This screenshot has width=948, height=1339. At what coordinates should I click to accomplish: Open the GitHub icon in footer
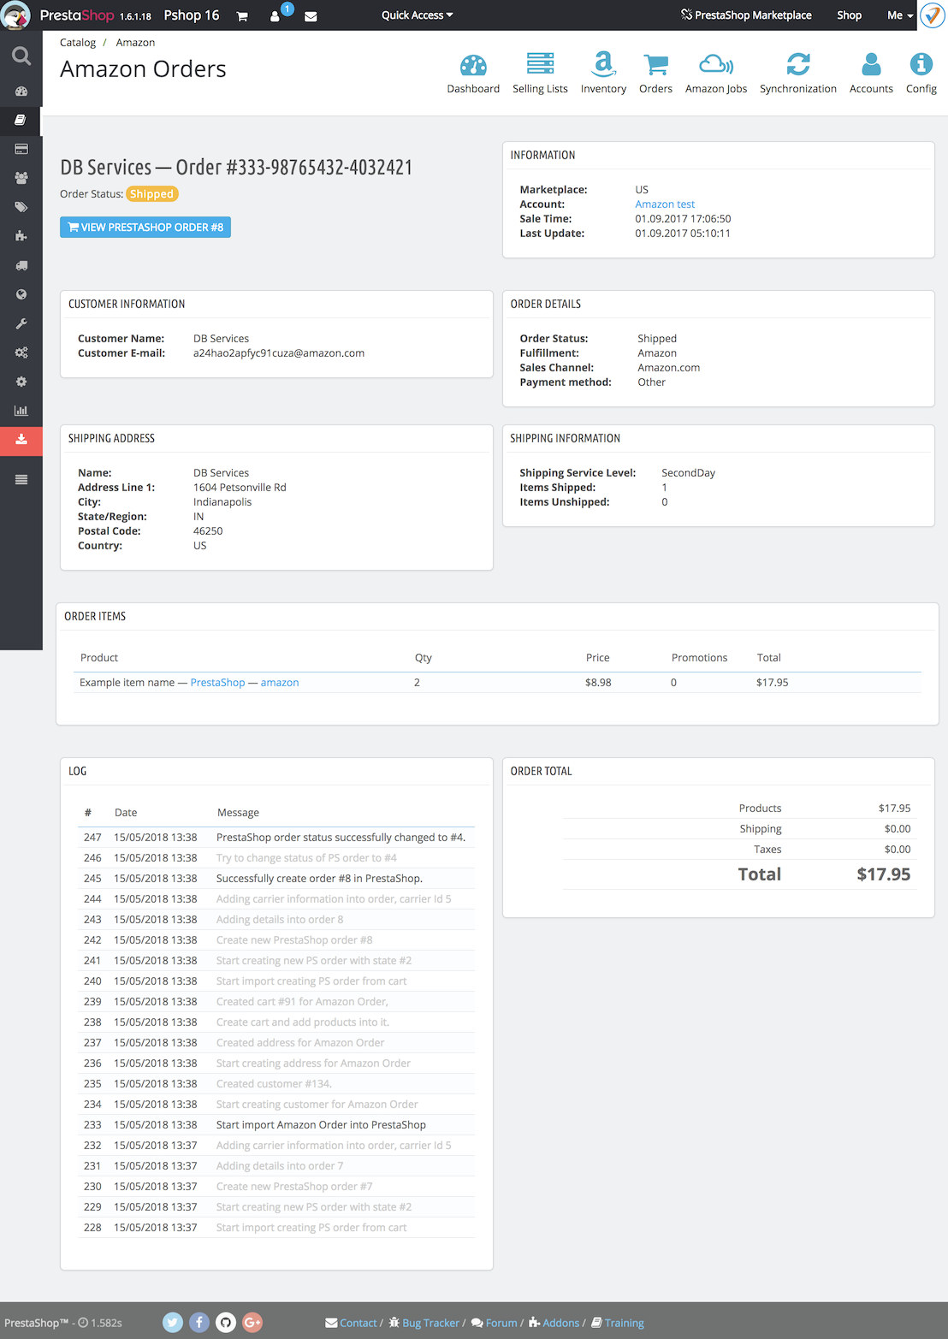226,1323
